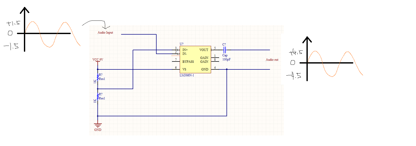Select the BYPASS pin label
The height and width of the screenshot is (146, 416).
click(x=188, y=62)
